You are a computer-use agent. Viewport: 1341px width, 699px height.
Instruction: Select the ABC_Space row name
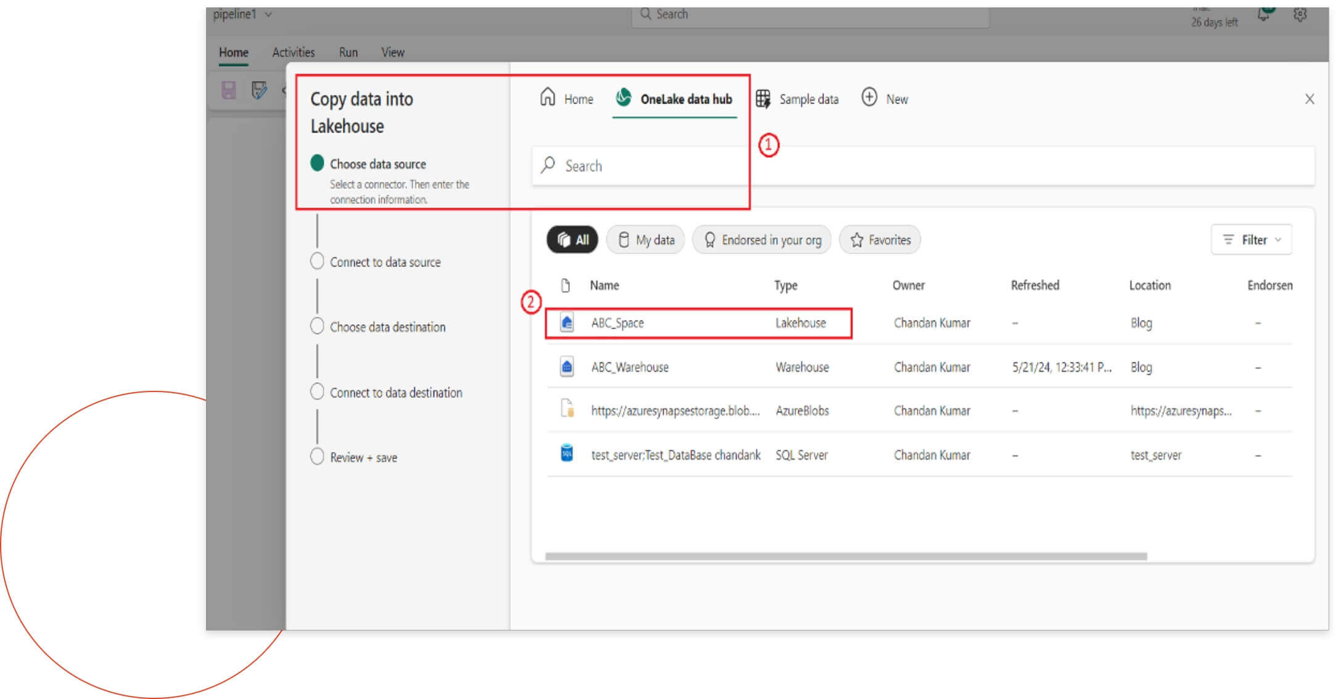617,323
